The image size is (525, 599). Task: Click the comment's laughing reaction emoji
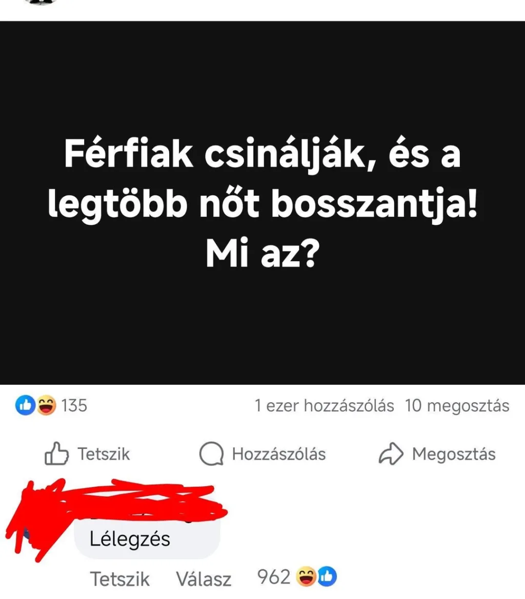(x=307, y=576)
